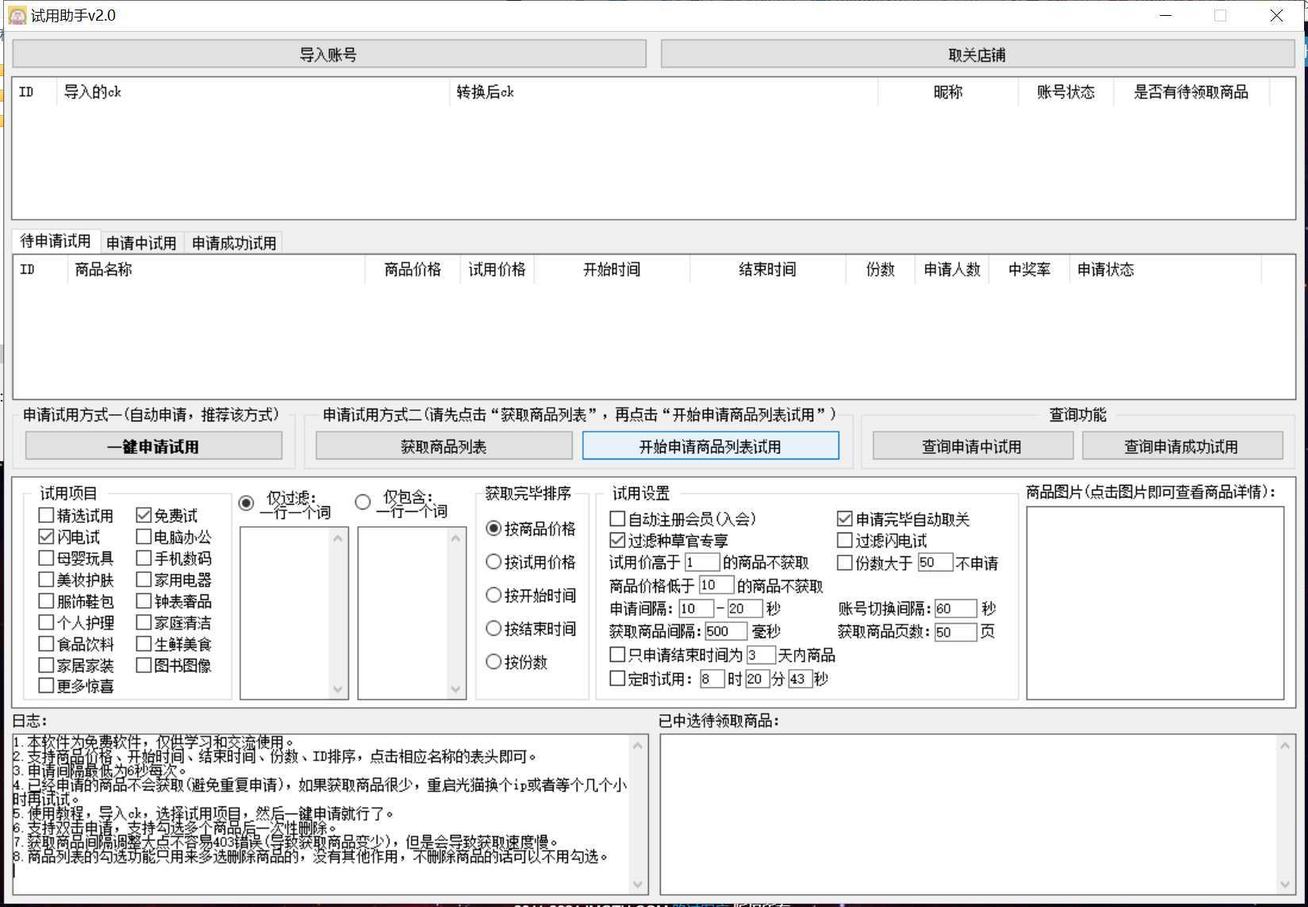The image size is (1308, 907).
Task: Select the 按份数 sort option
Action: click(x=494, y=661)
